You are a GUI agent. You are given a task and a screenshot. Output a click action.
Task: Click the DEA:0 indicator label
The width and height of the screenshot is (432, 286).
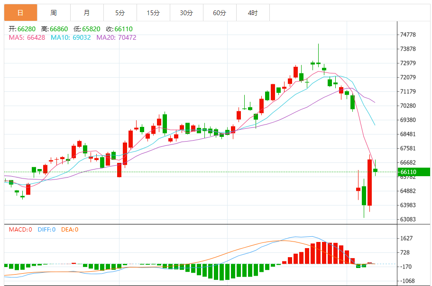pos(70,229)
